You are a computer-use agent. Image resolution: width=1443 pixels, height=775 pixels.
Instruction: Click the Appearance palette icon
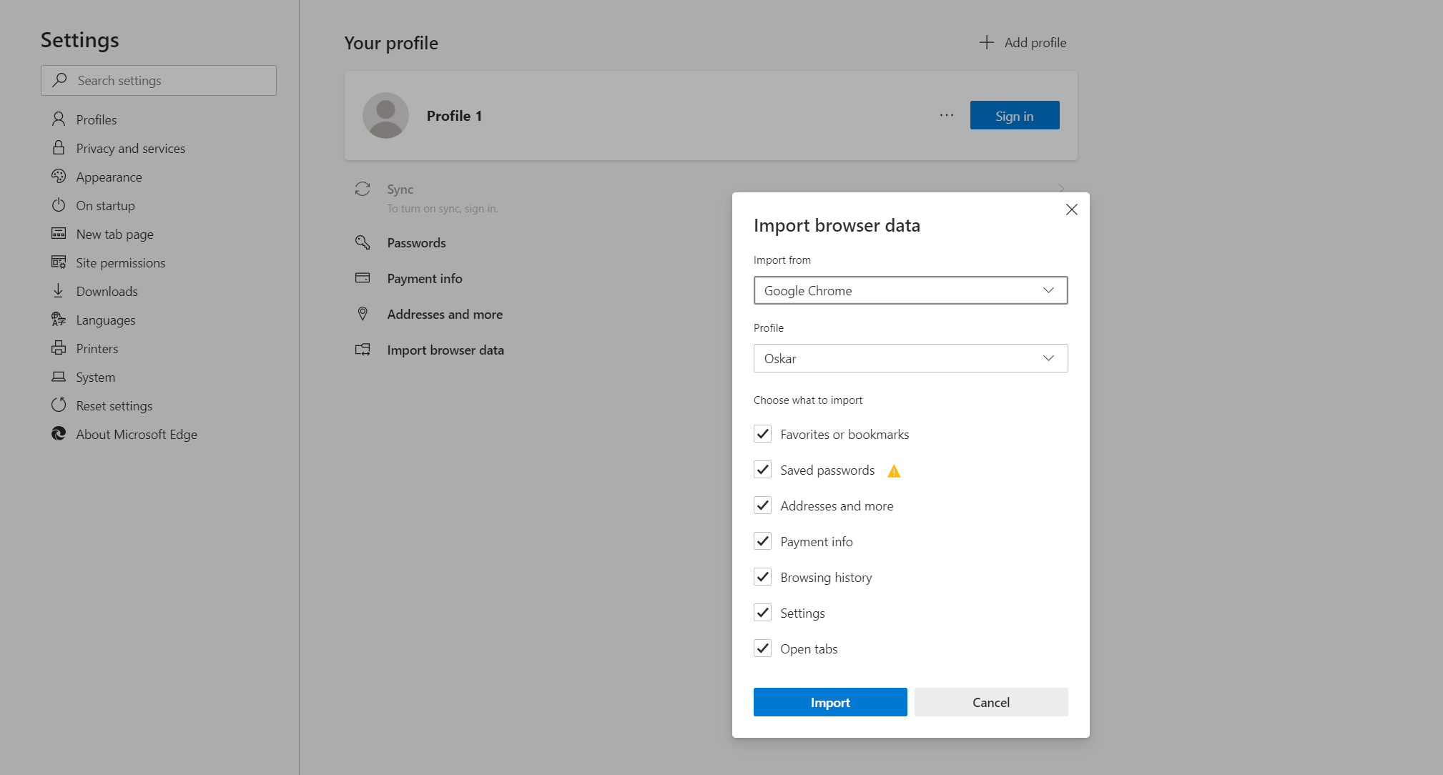[x=59, y=177]
